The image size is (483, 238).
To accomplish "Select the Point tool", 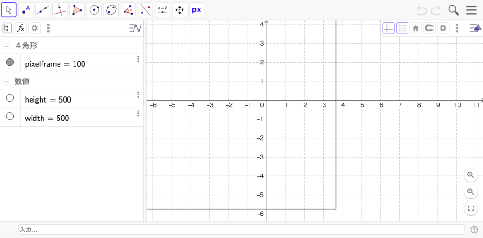I will pyautogui.click(x=26, y=10).
